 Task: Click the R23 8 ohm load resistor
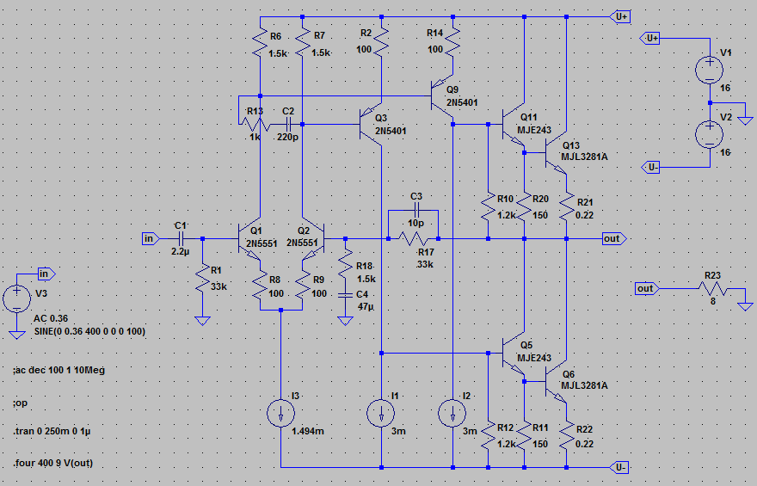coord(712,289)
